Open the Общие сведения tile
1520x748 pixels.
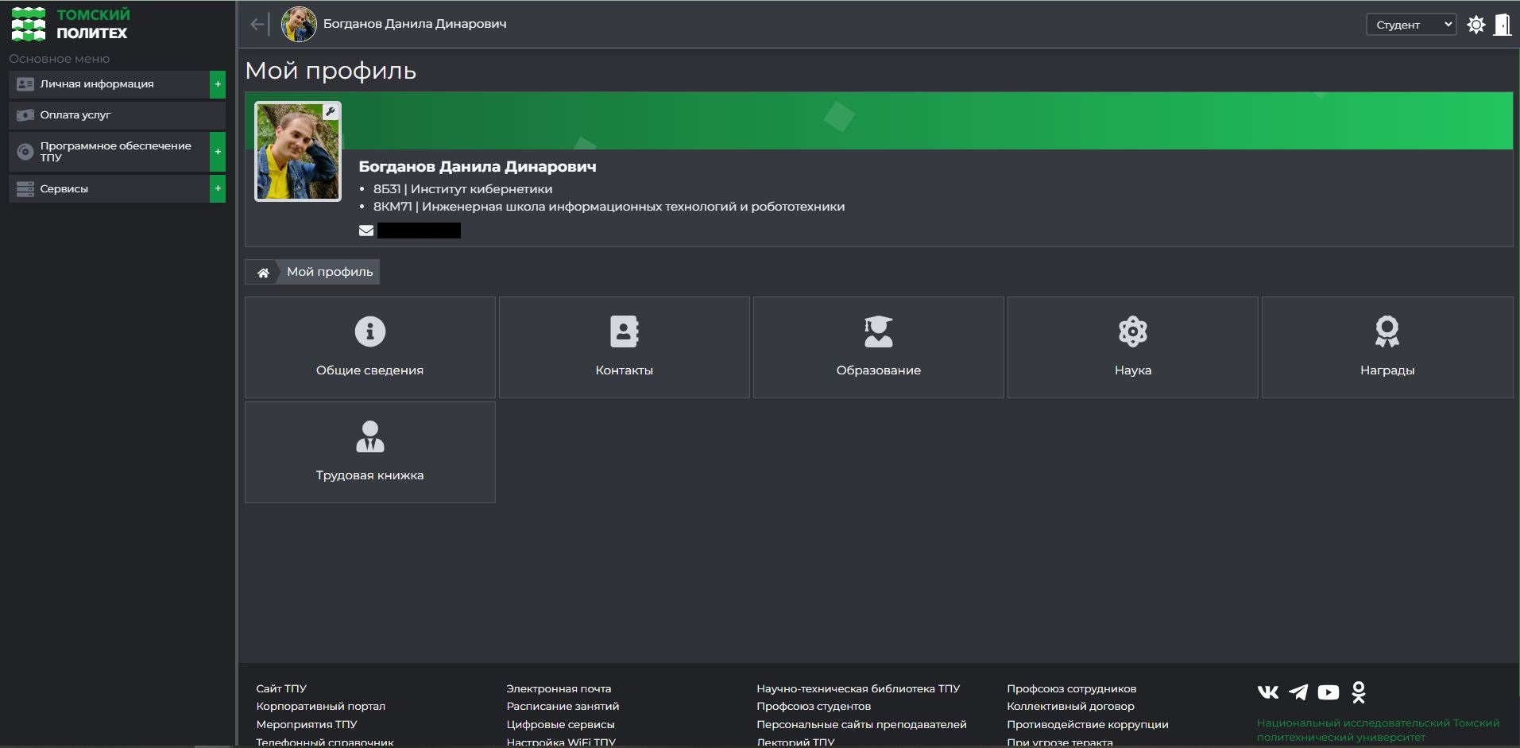click(370, 347)
